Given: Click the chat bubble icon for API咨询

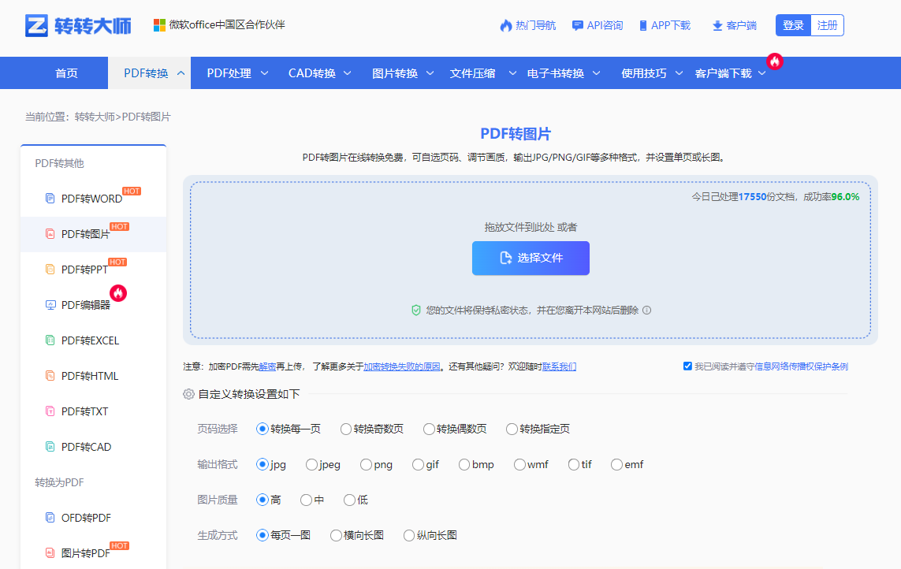Looking at the screenshot, I should (x=578, y=25).
